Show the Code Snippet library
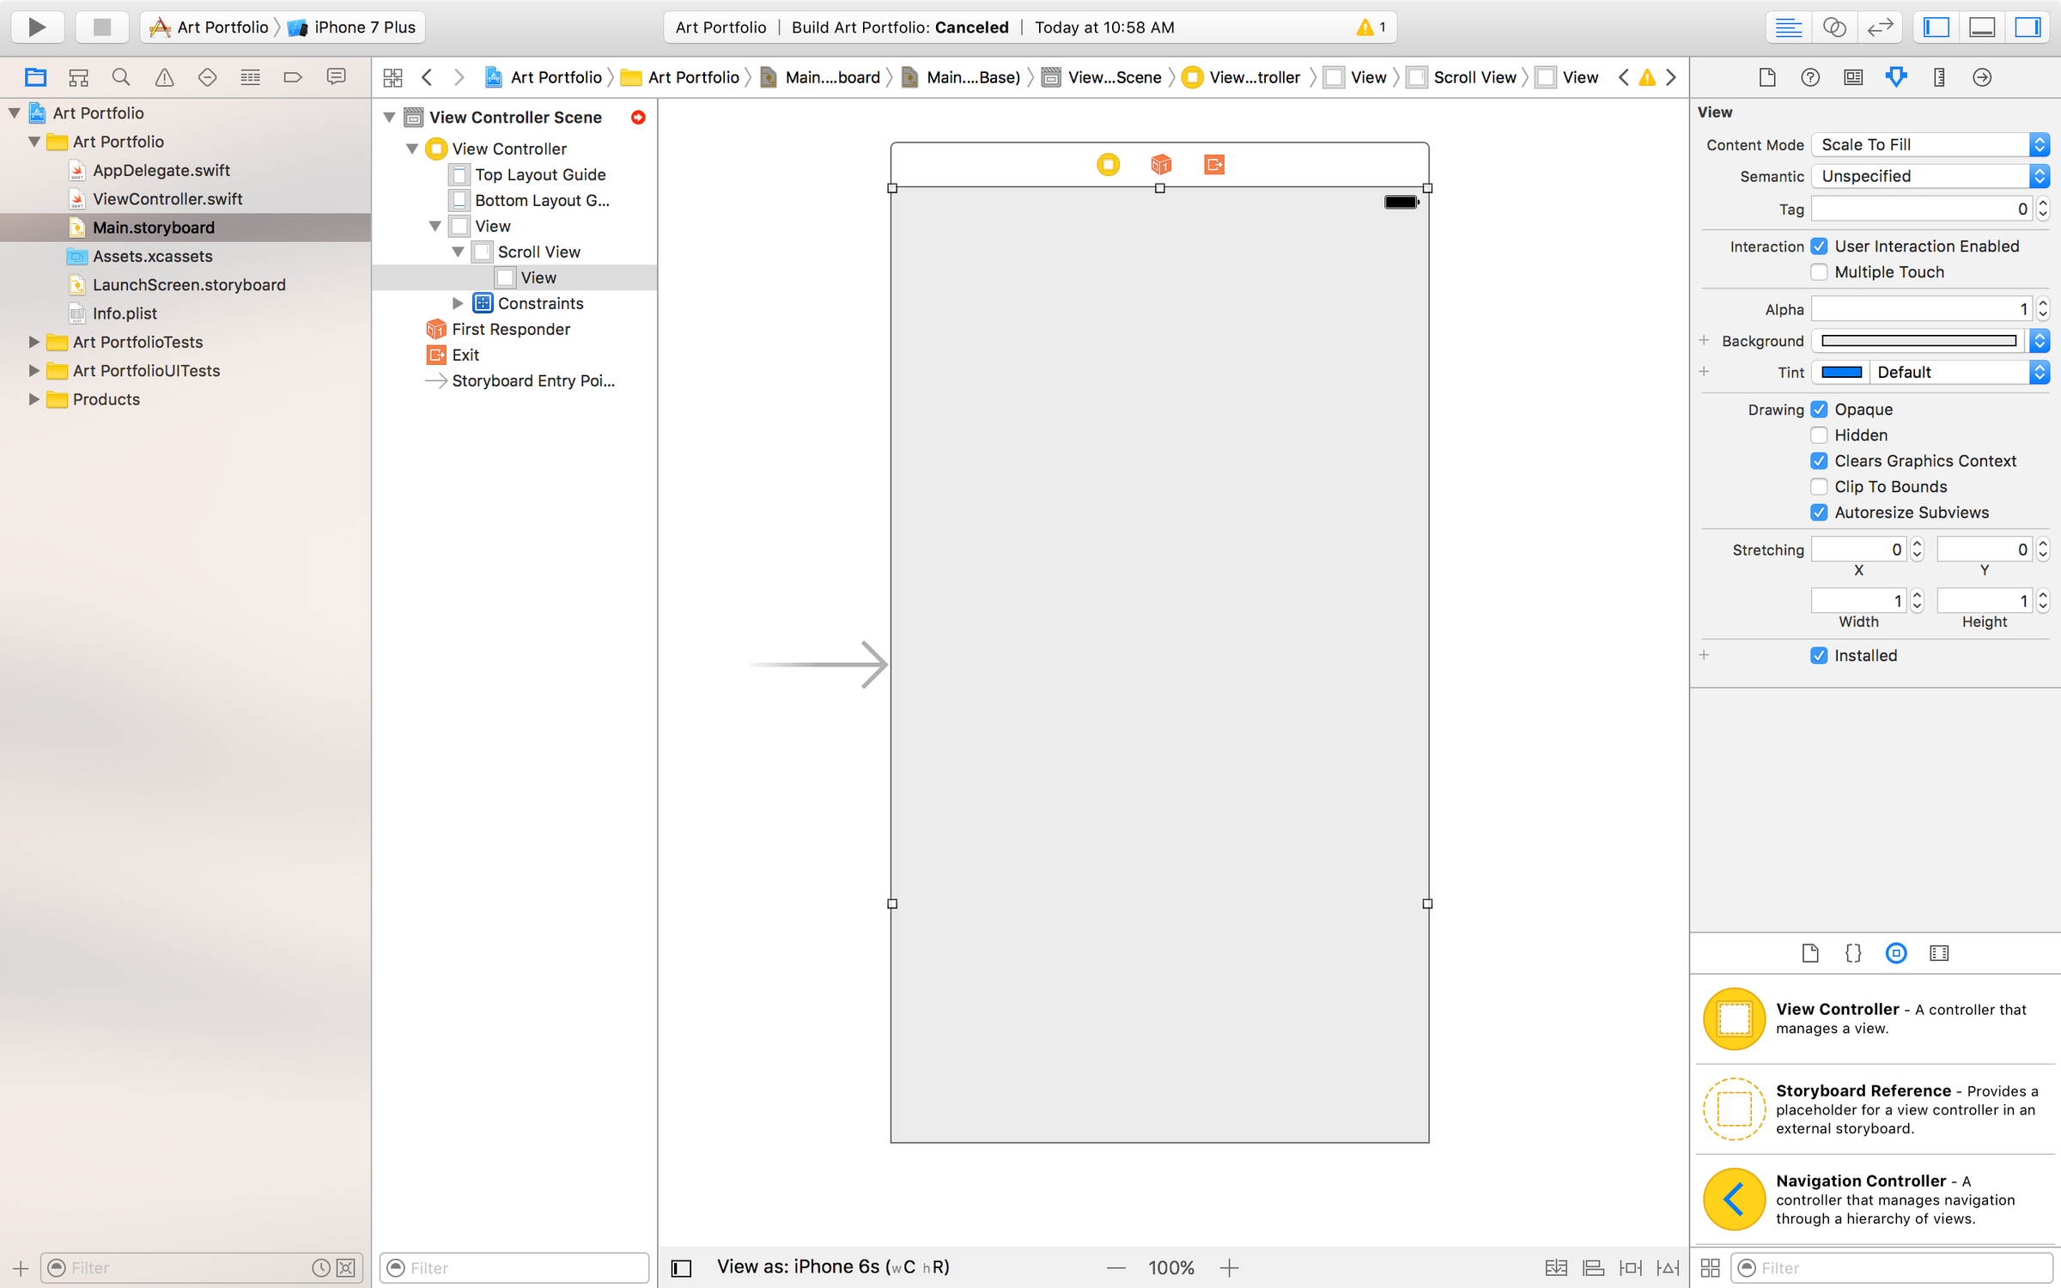 (x=1853, y=953)
